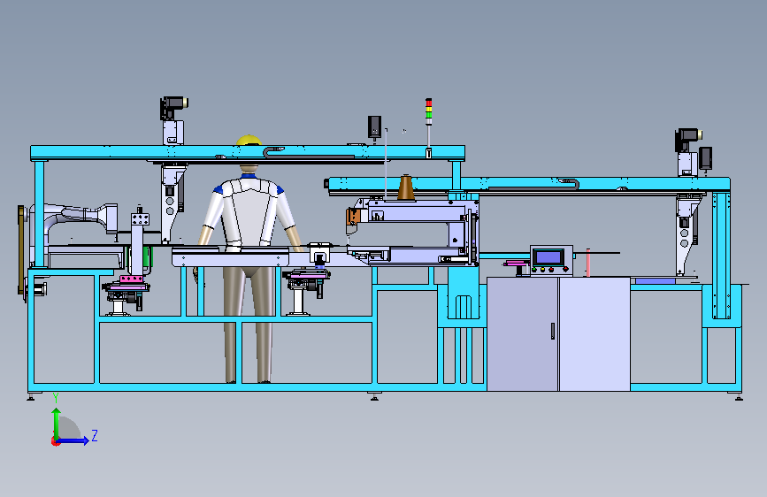Select the pink plate left of the HMI

(x=517, y=264)
